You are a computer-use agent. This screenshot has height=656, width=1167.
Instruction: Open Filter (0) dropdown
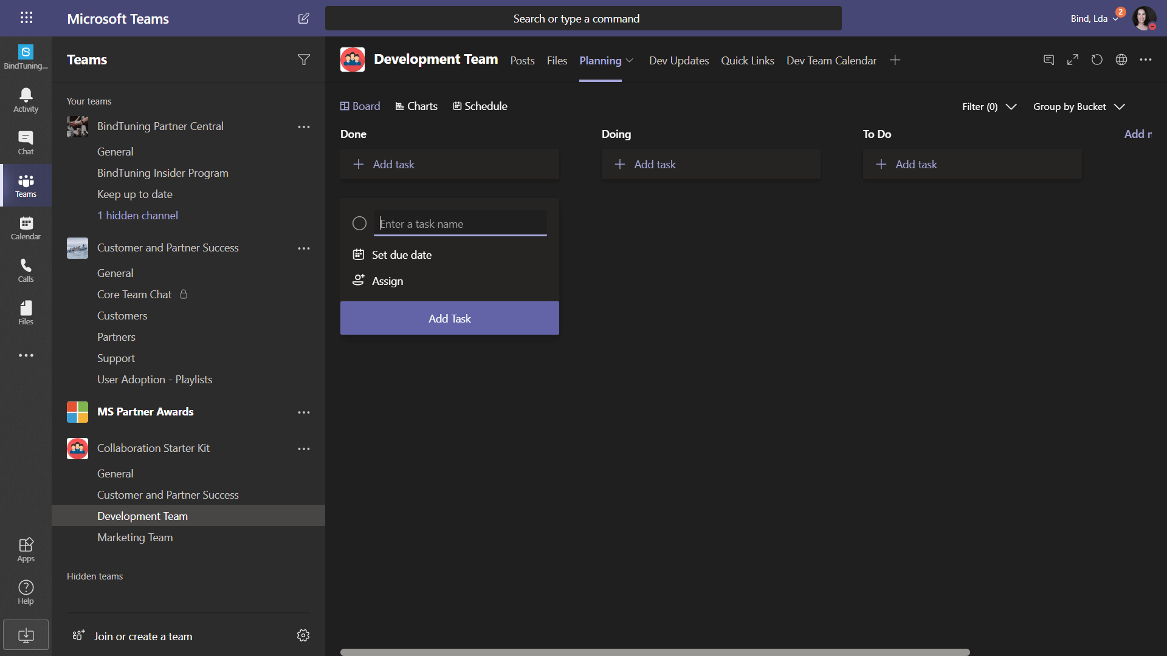(x=989, y=107)
